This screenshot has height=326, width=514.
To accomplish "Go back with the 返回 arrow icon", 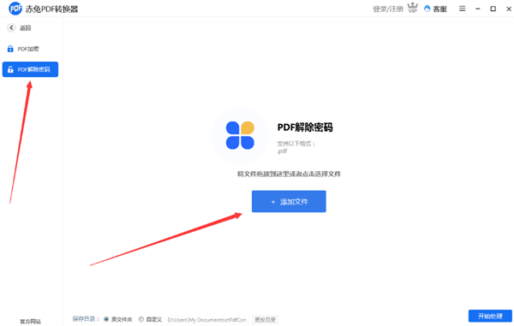I will click(11, 28).
